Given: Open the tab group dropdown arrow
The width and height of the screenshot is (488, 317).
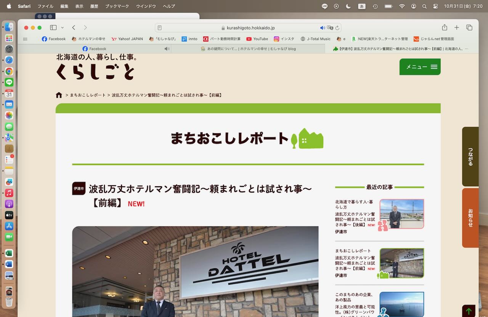Looking at the screenshot, I should (62, 28).
